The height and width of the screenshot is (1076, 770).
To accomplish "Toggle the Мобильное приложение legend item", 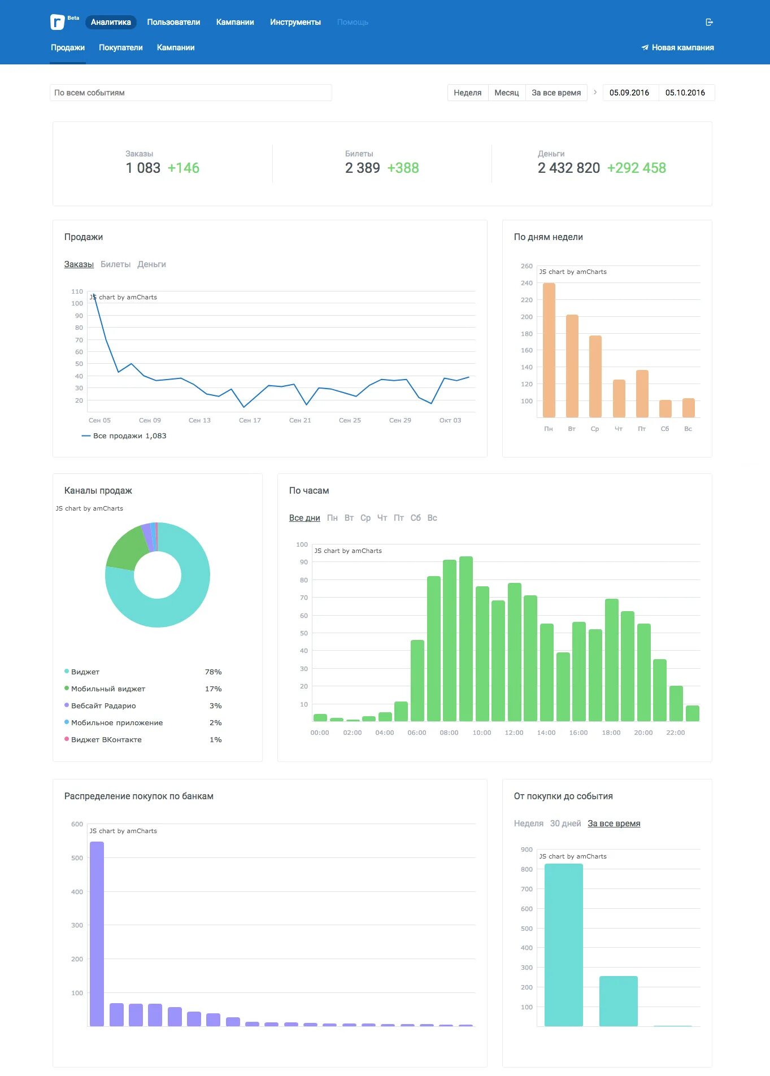I will (x=114, y=722).
